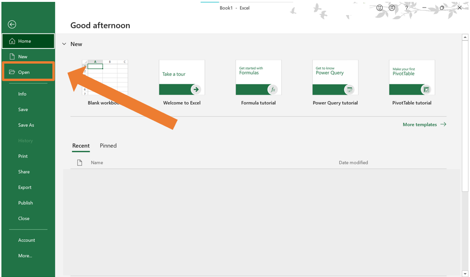Click the Power Query tutorial table icon
470x277 pixels.
coord(350,90)
